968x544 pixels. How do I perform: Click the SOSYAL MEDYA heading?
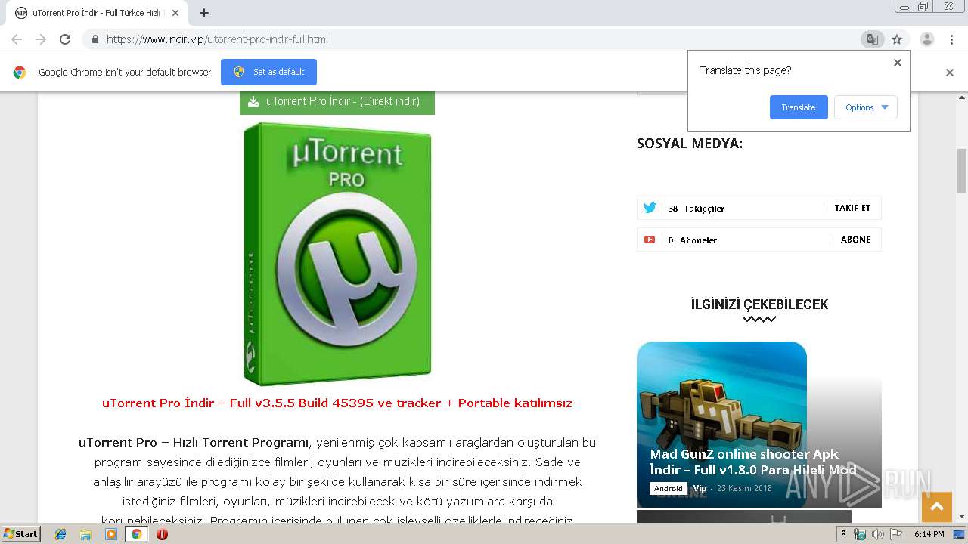tap(690, 144)
